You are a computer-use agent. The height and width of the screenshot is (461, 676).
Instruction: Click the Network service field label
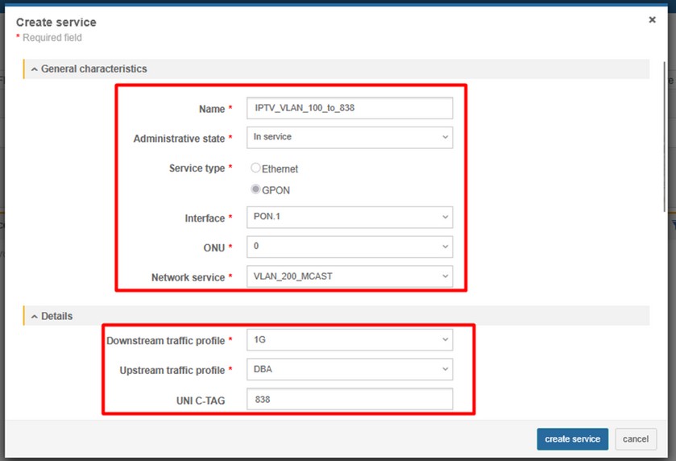tap(188, 277)
